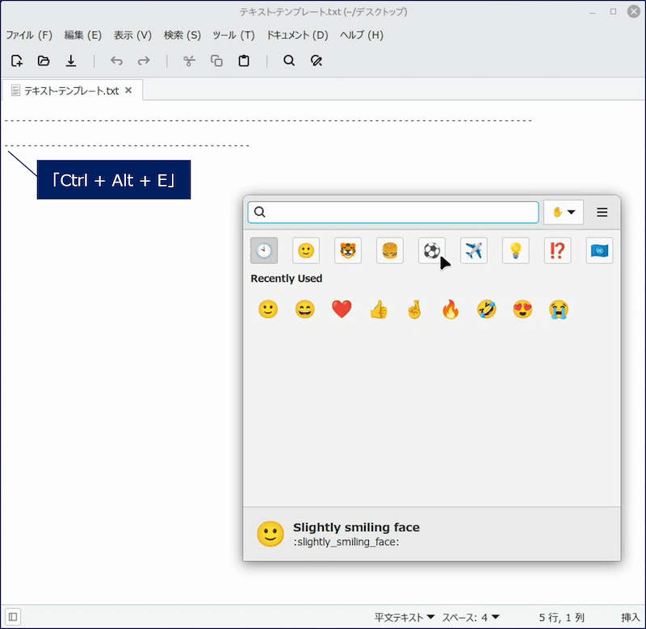
Task: Expand the 平文テキスト language dropdown
Action: [x=405, y=617]
